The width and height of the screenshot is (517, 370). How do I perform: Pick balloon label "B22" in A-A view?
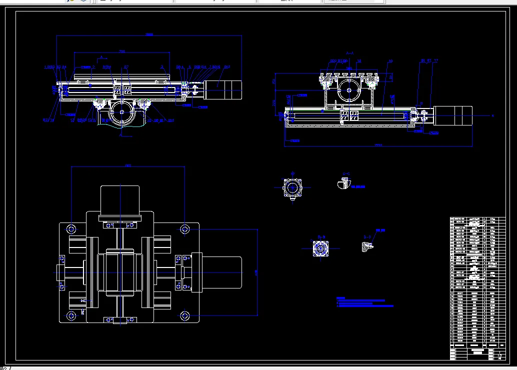click(333, 61)
